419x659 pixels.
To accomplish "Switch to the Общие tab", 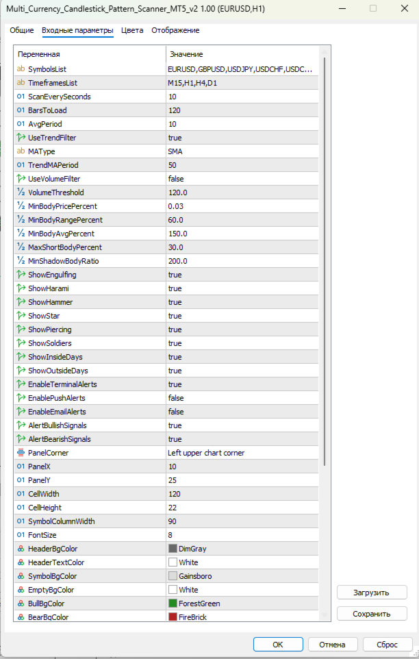I will tap(22, 30).
